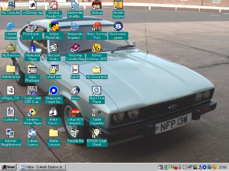Click the Recycle Bin icon
Viewport: 229px width, 171px height.
tap(75, 133)
